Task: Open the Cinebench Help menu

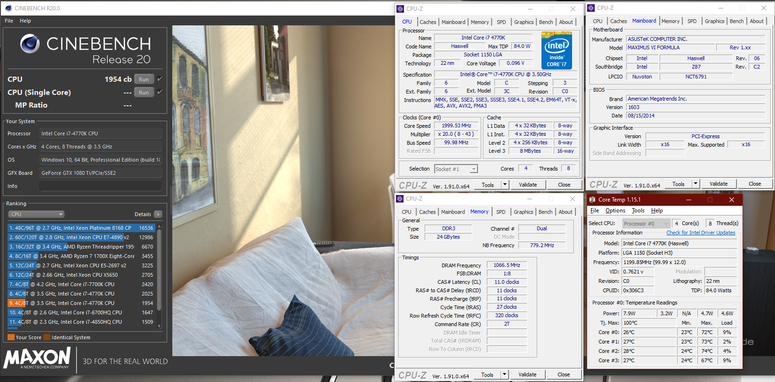Action: tap(25, 21)
